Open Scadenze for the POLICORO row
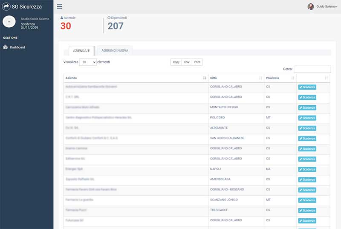The height and width of the screenshot is (229, 341). tap(307, 118)
